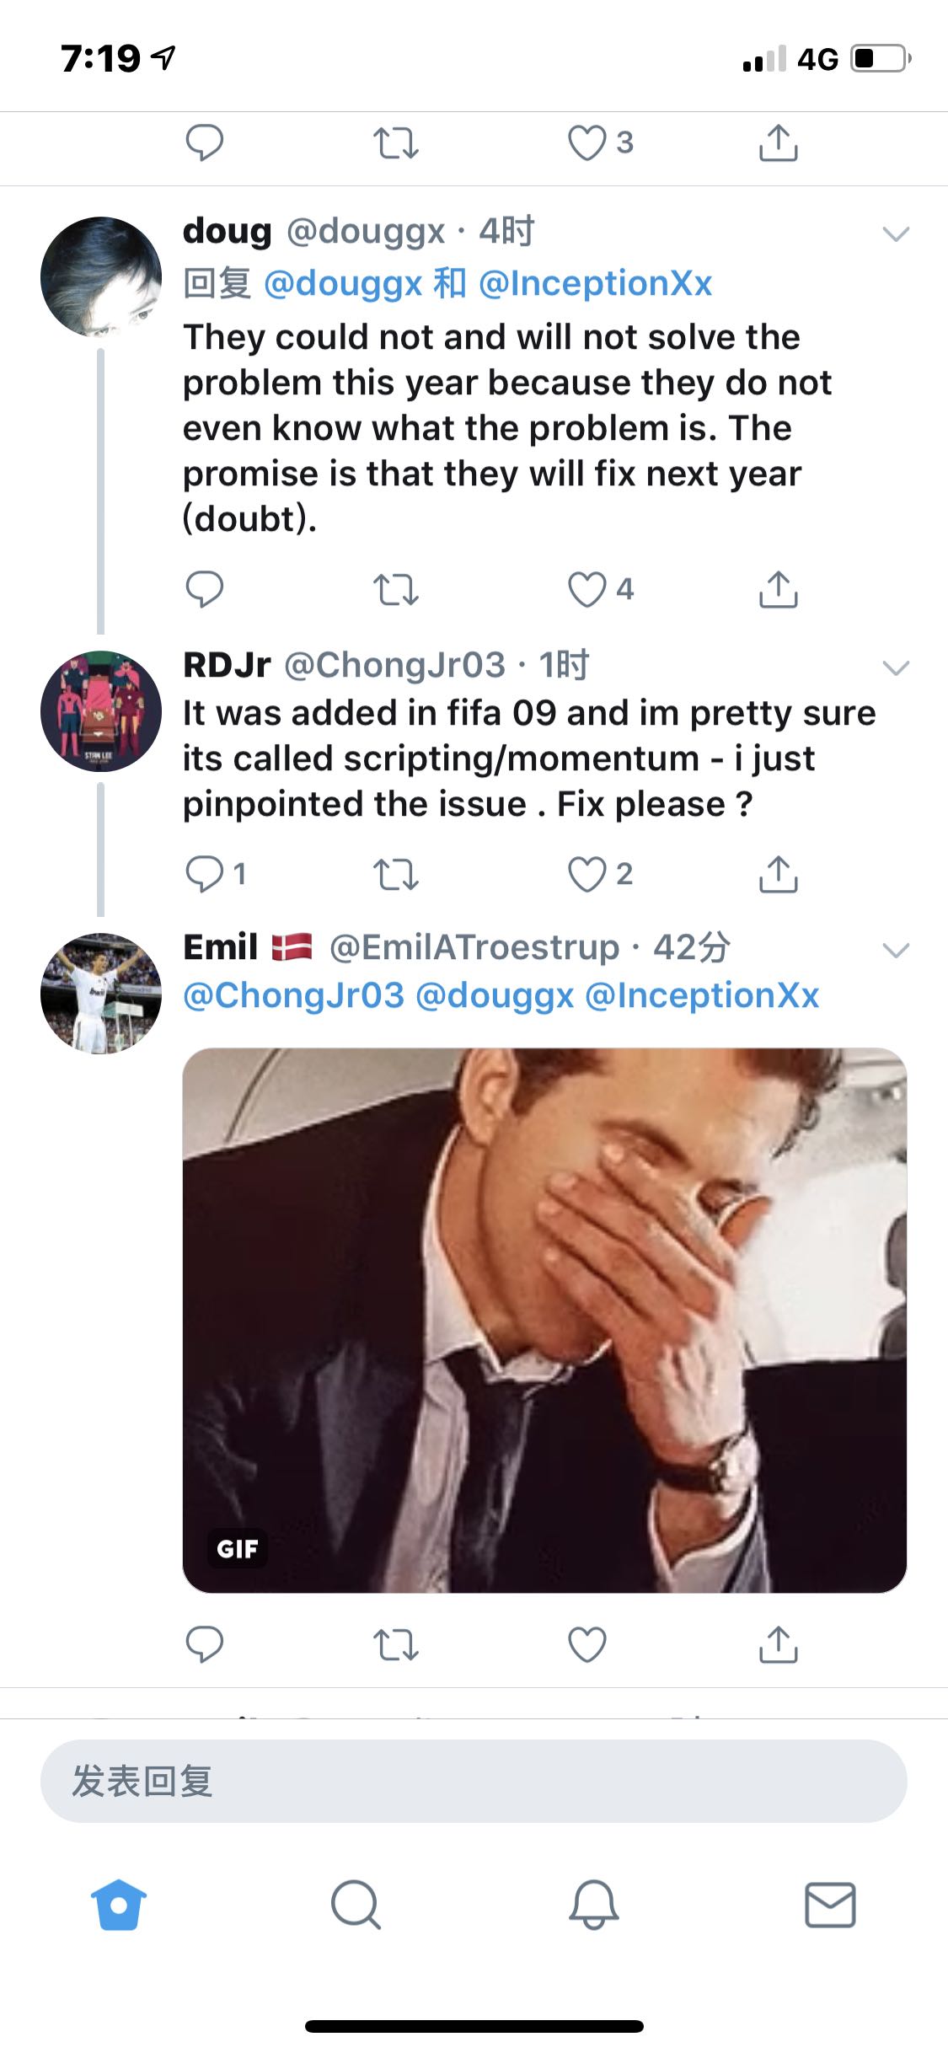Open the Notifications bell tab
Viewport: 948px width, 2053px height.
click(593, 1904)
